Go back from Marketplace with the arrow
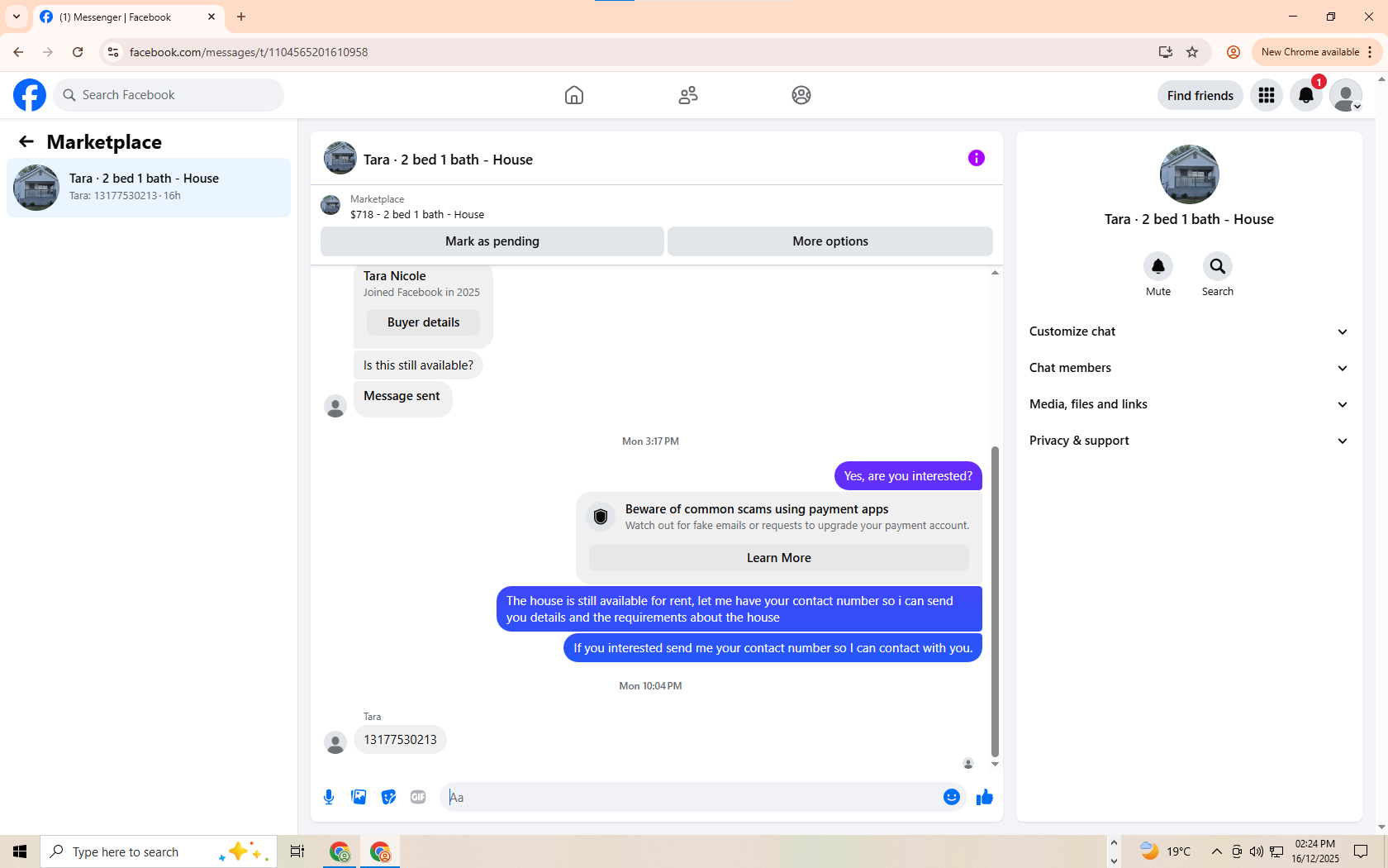 pyautogui.click(x=26, y=142)
